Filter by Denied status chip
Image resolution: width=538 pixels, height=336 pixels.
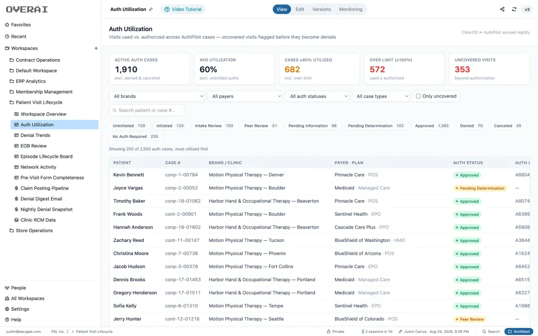(x=471, y=126)
